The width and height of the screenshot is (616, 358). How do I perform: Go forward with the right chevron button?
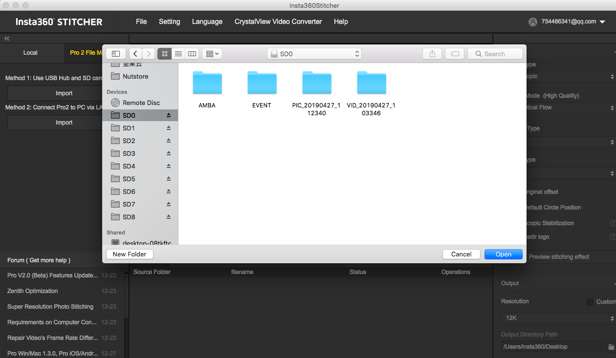pyautogui.click(x=149, y=54)
